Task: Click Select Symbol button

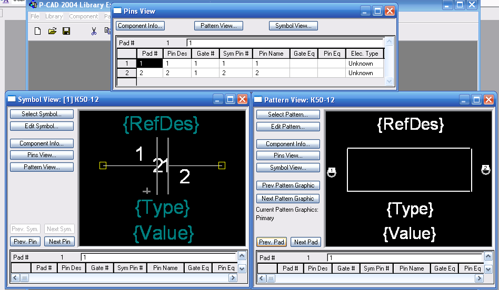Action: tap(42, 114)
